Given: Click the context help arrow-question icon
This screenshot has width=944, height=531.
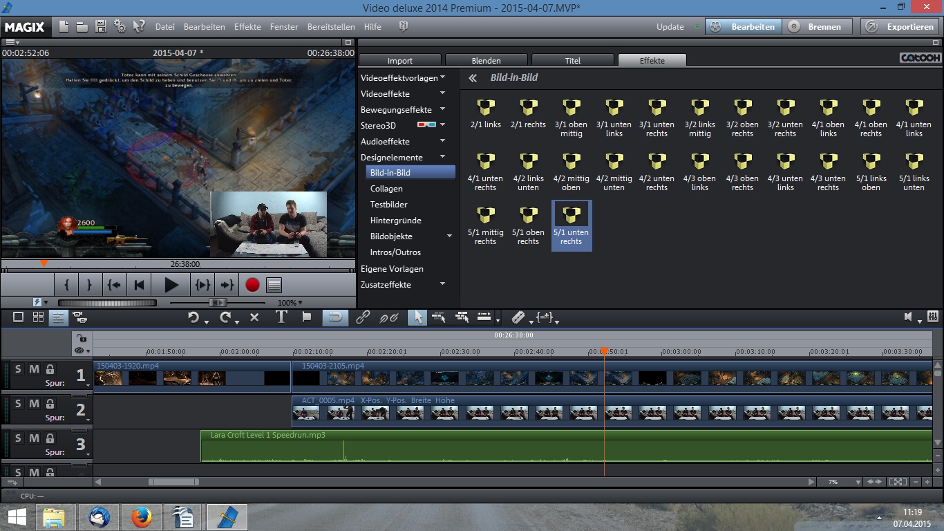Looking at the screenshot, I should click(x=139, y=27).
